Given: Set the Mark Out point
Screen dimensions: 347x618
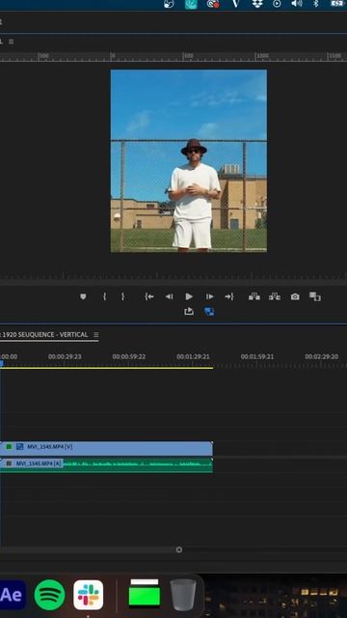Looking at the screenshot, I should click(122, 296).
